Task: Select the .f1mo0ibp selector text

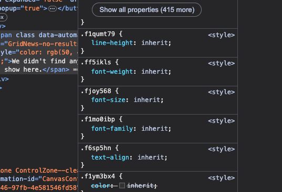Action: click(98, 119)
